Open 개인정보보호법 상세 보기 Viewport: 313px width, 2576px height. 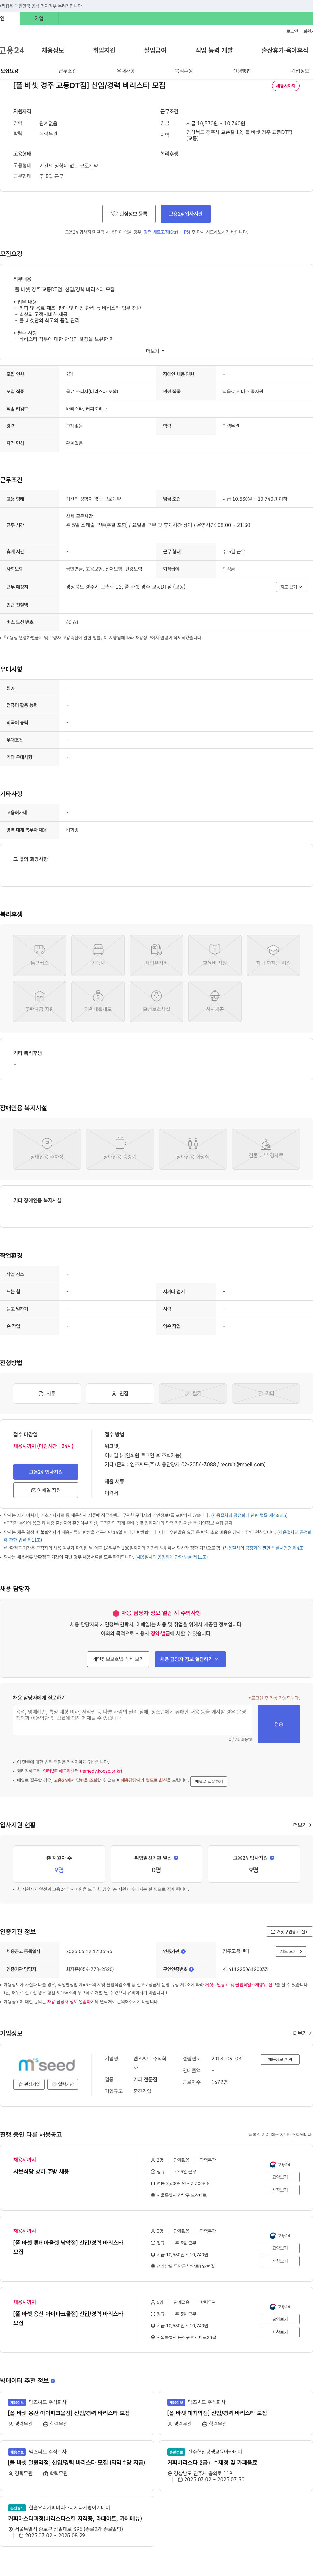[x=118, y=1659]
